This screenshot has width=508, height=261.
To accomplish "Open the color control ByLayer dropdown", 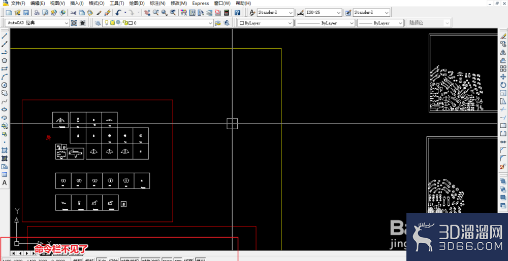I will point(290,23).
